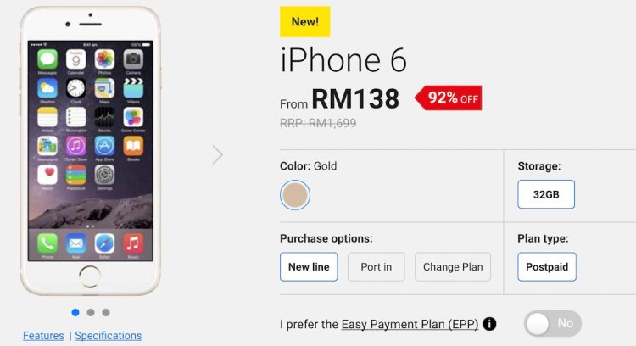Open the Easy Payment Plan (EPP) link
This screenshot has width=636, height=346.
point(410,325)
